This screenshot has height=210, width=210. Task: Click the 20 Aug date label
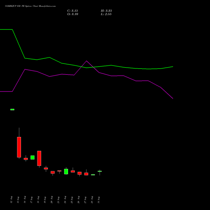(x=52, y=199)
